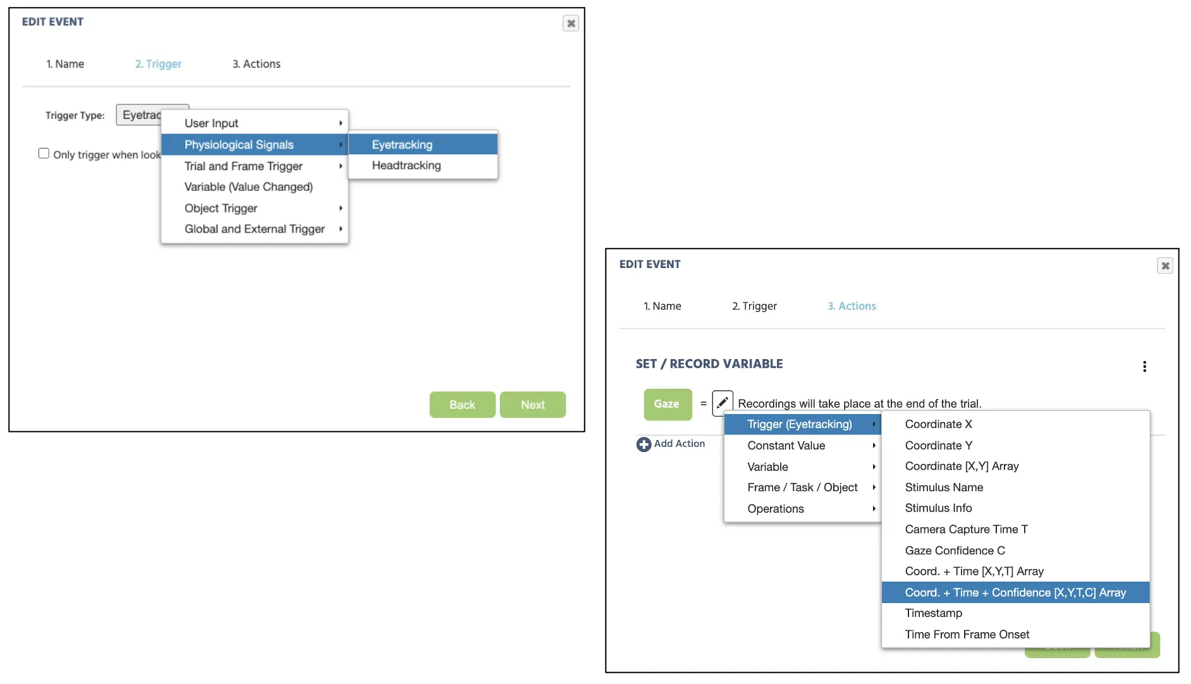The image size is (1191, 684).
Task: Select Coordinate Y
Action: pyautogui.click(x=1015, y=446)
